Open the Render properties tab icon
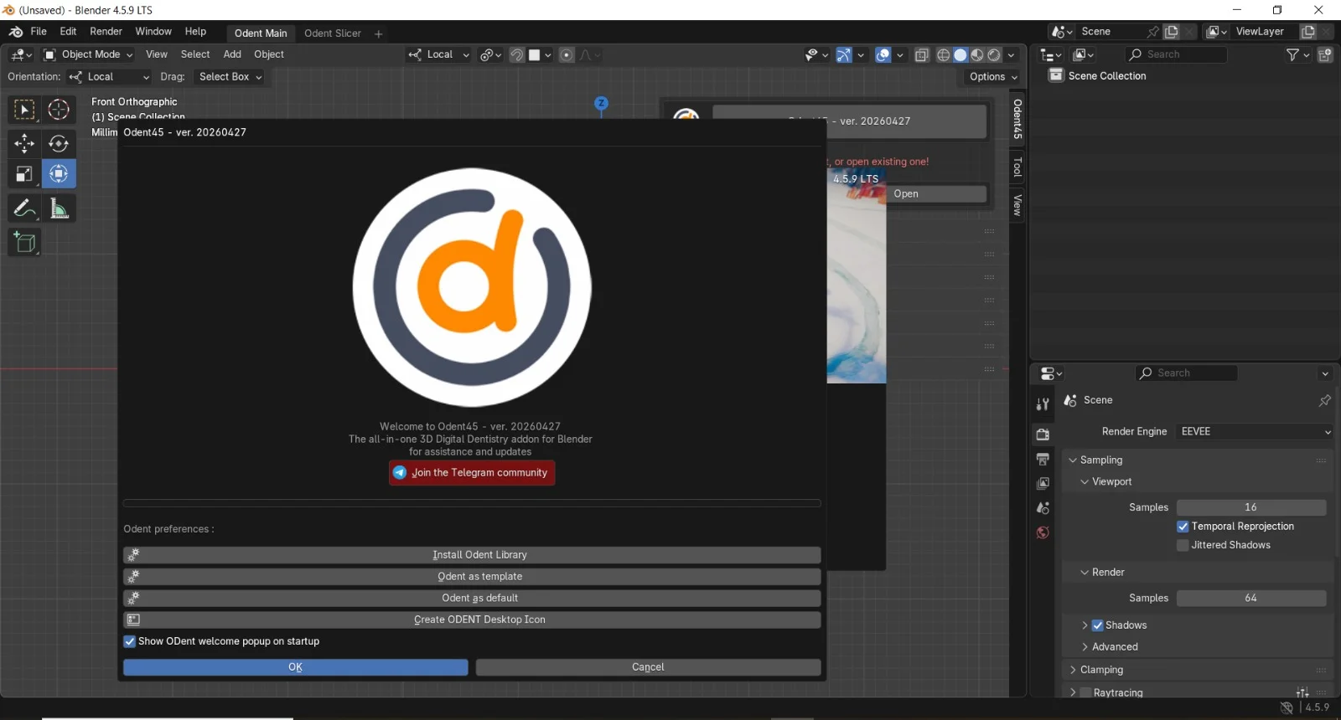Image resolution: width=1341 pixels, height=720 pixels. (1043, 435)
